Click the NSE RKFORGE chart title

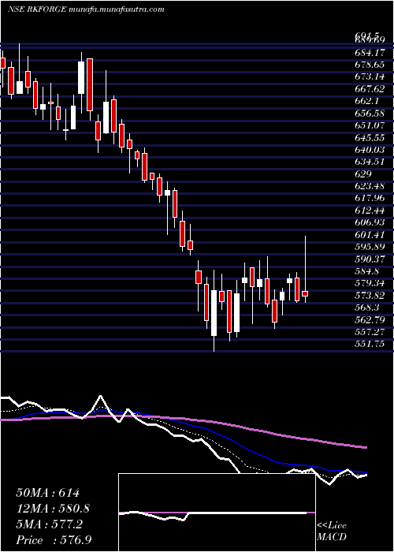click(37, 9)
